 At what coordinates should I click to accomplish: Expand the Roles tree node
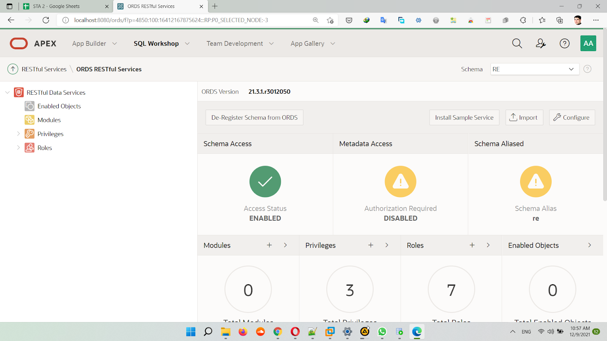18,147
